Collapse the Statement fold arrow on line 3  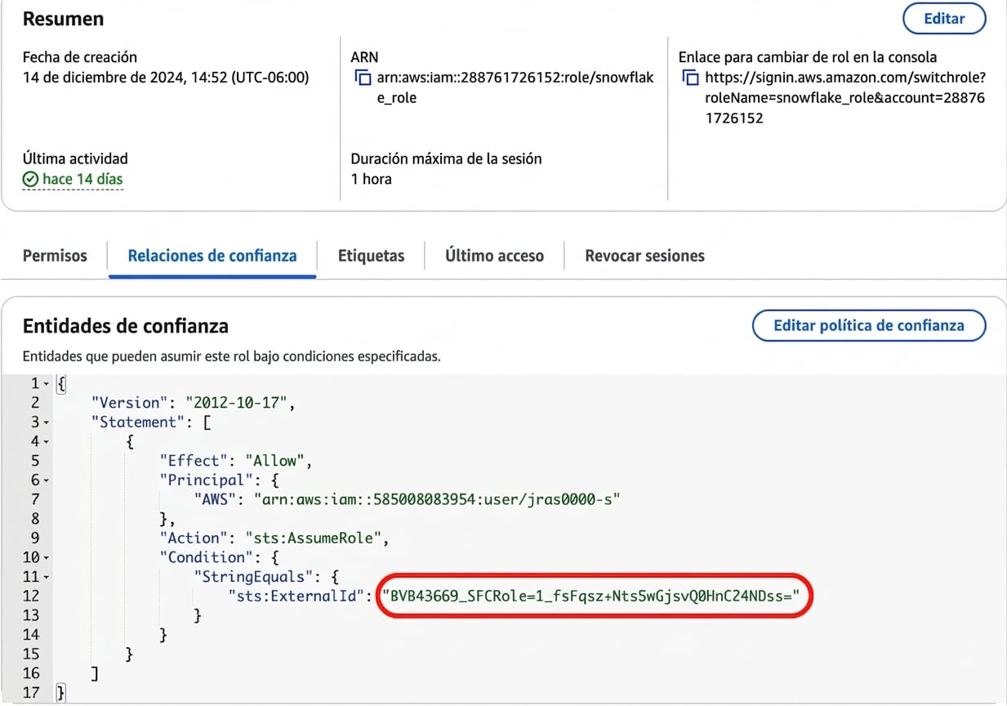[46, 422]
